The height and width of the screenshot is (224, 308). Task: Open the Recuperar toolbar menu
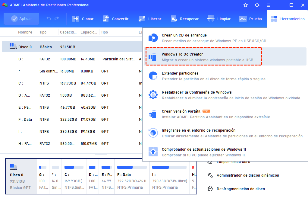185,19
